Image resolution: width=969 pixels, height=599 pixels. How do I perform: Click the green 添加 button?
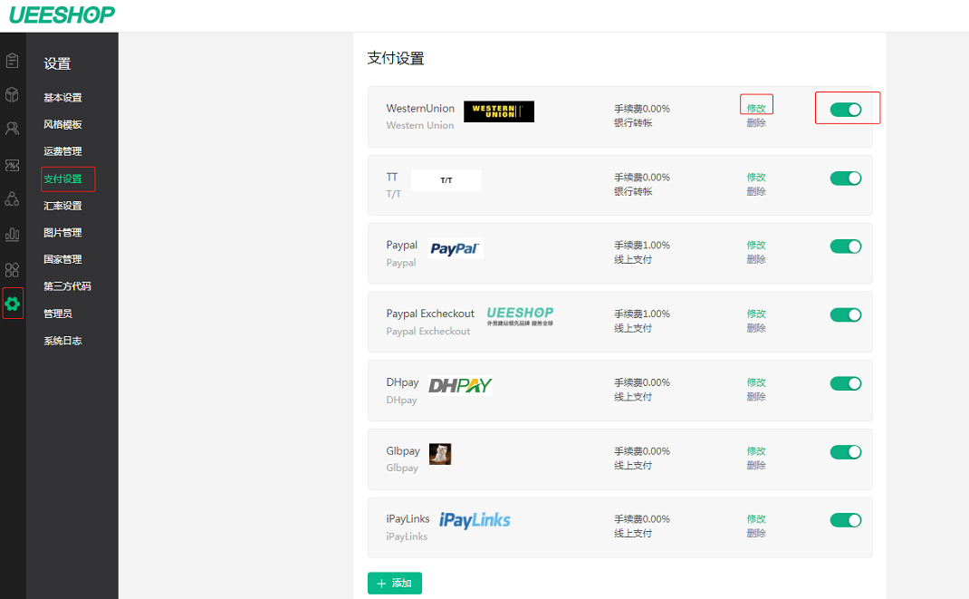point(394,583)
